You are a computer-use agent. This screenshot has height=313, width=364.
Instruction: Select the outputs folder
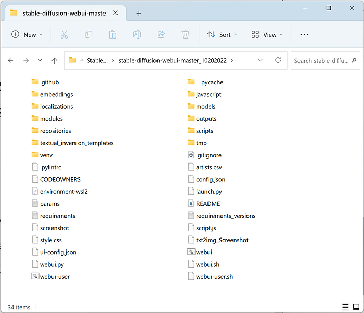pos(202,118)
